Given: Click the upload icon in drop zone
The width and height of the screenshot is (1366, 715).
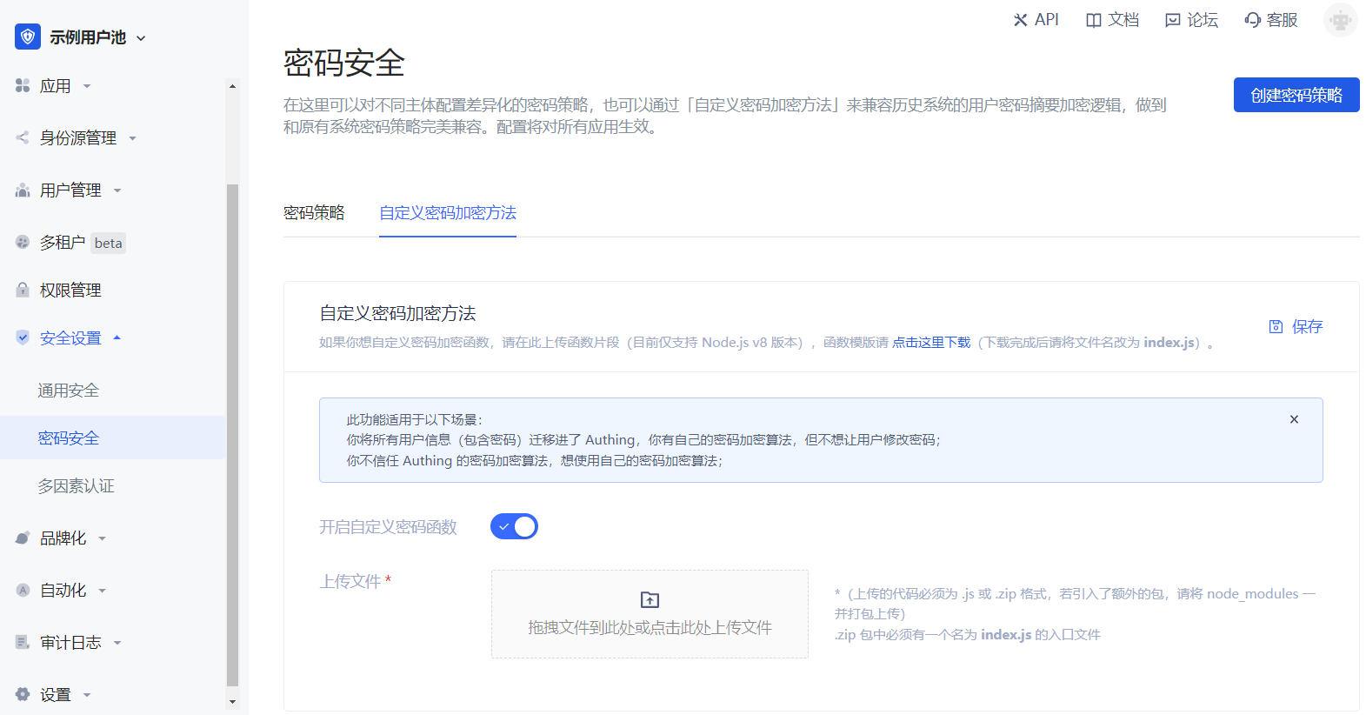Looking at the screenshot, I should [650, 599].
